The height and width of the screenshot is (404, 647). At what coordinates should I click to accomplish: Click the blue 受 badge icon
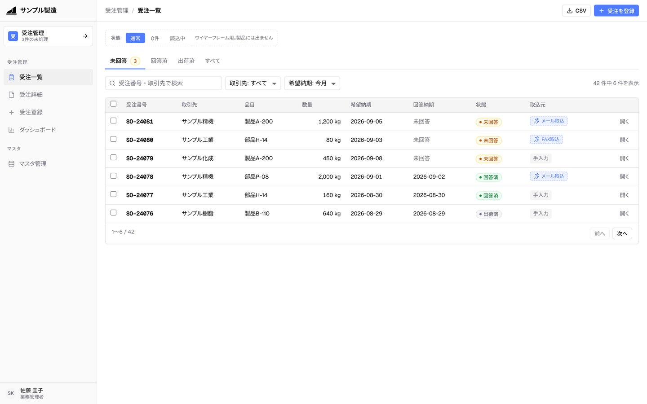click(13, 36)
